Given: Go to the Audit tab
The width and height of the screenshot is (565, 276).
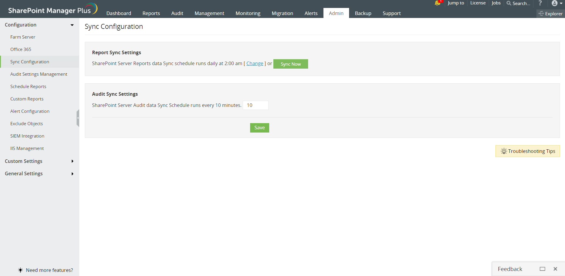Looking at the screenshot, I should coord(177,13).
